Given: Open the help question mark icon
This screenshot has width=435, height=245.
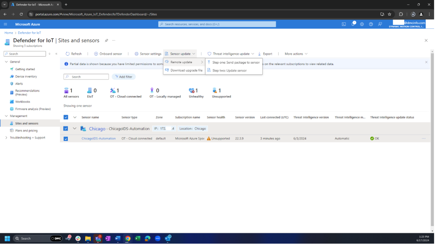Looking at the screenshot, I should (x=371, y=24).
